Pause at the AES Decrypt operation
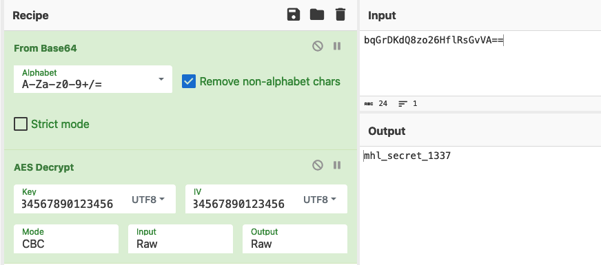The height and width of the screenshot is (265, 601). click(x=337, y=165)
